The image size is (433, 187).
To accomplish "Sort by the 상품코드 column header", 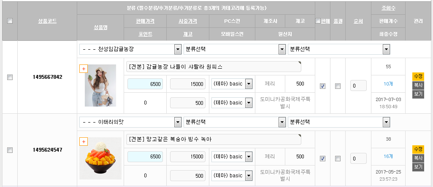I will tap(47, 21).
